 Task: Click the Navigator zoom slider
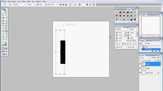click(153, 36)
